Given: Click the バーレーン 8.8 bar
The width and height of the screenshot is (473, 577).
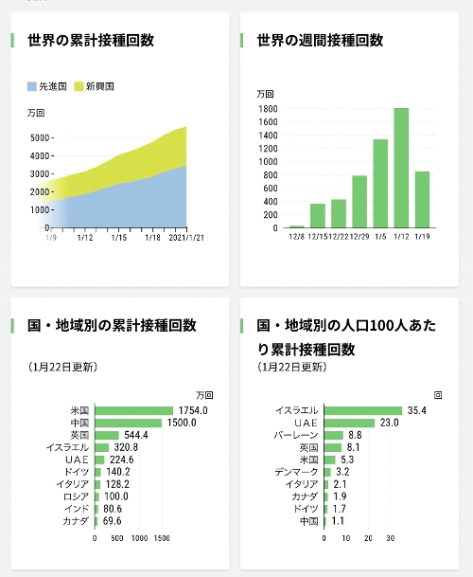Looking at the screenshot, I should (x=334, y=435).
